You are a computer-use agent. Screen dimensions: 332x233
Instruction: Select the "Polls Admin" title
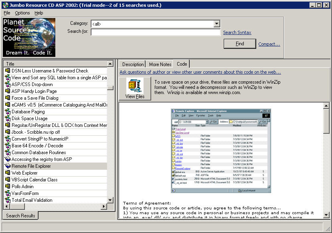(22, 186)
